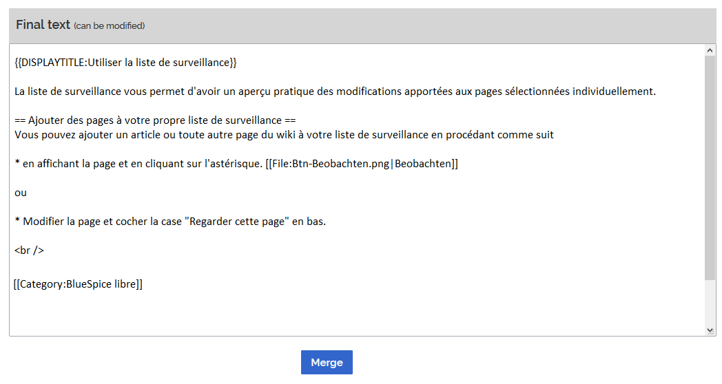Screen dimensions: 722x384
Task: Click the "Final text" panel heading
Action: point(43,25)
